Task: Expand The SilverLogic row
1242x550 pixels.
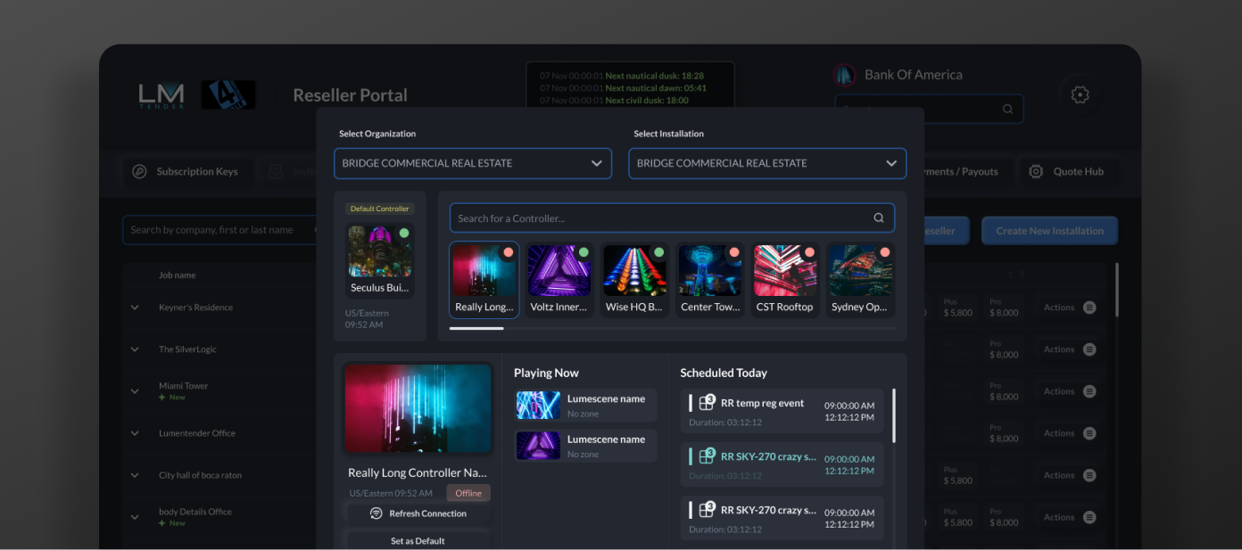Action: 136,349
